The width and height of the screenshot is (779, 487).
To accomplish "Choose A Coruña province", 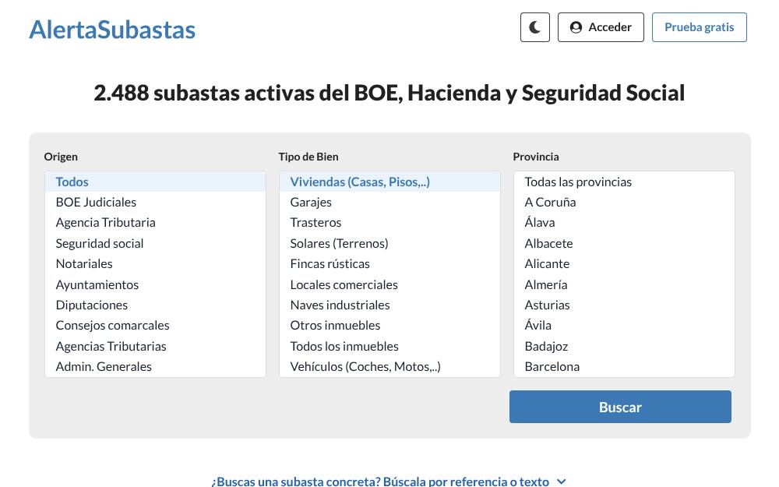I will 624,203.
